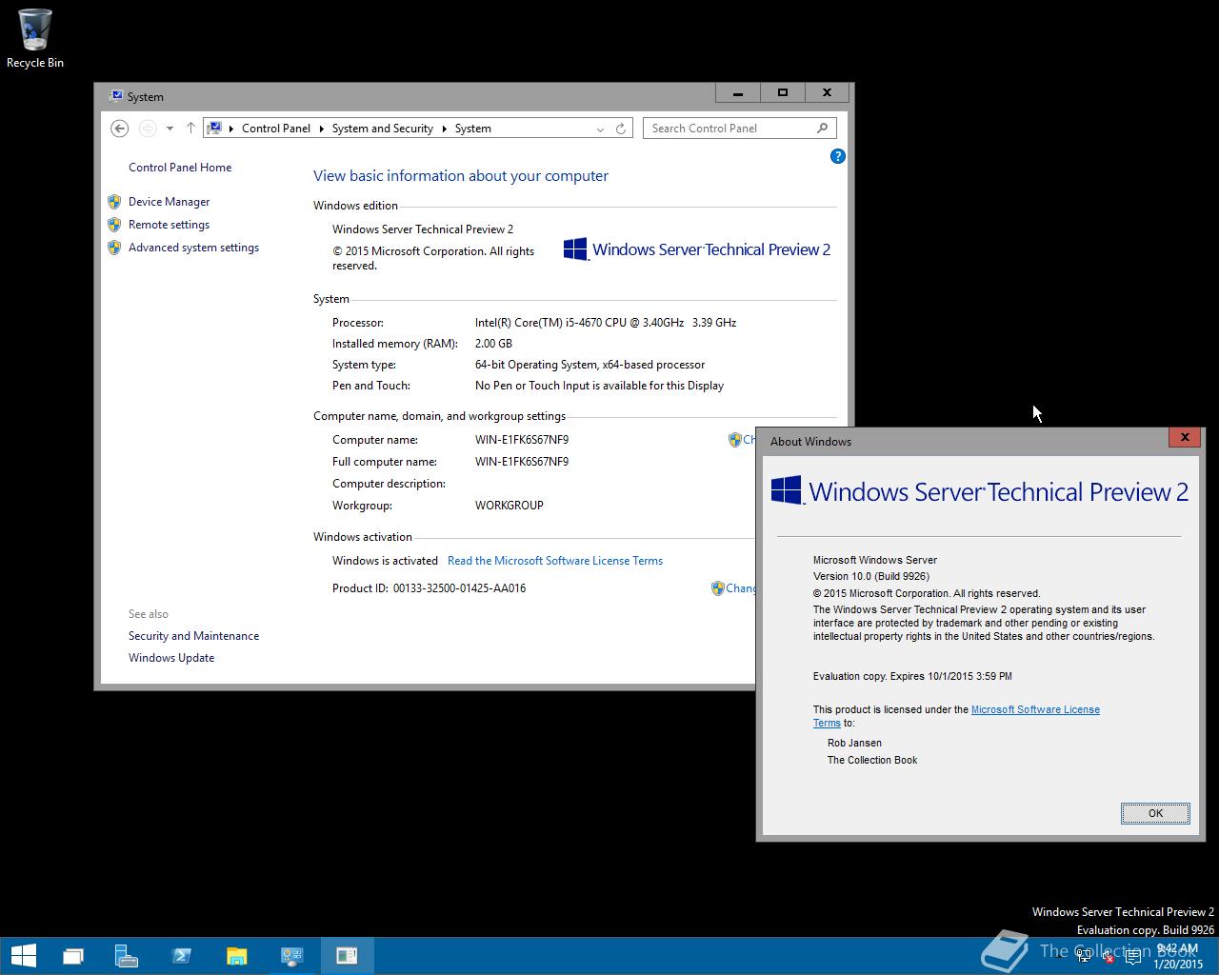Expand arrow after Control Panel breadcrumb

(322, 129)
